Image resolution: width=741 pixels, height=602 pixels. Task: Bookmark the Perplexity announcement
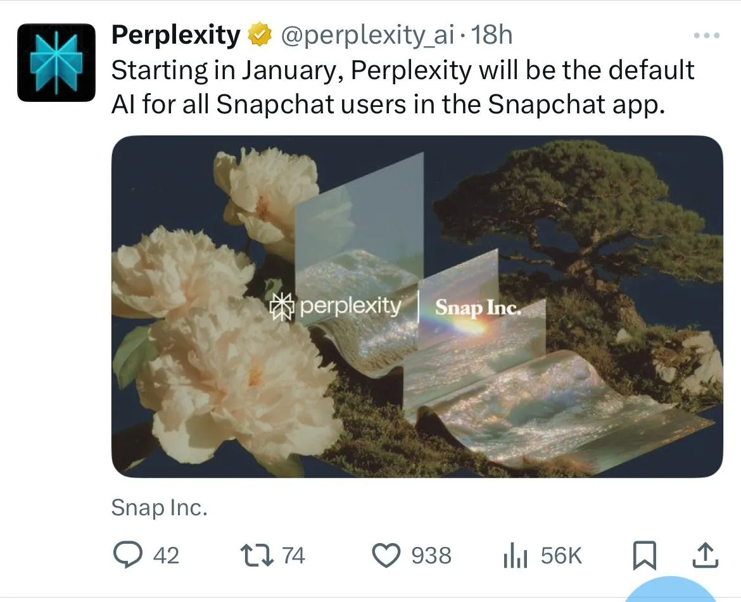point(645,555)
